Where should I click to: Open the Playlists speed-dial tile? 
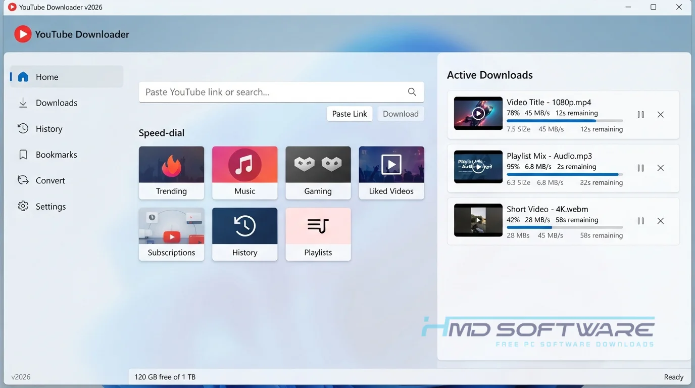[318, 234]
